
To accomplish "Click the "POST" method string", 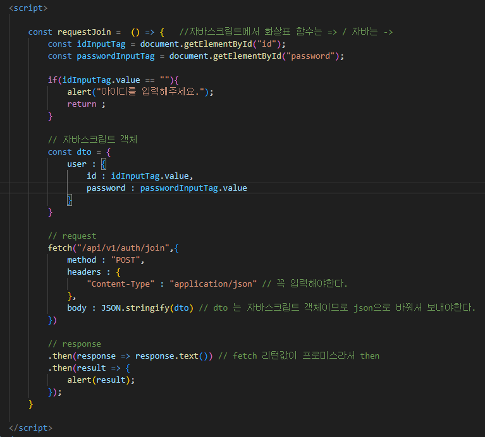I will pyautogui.click(x=125, y=260).
